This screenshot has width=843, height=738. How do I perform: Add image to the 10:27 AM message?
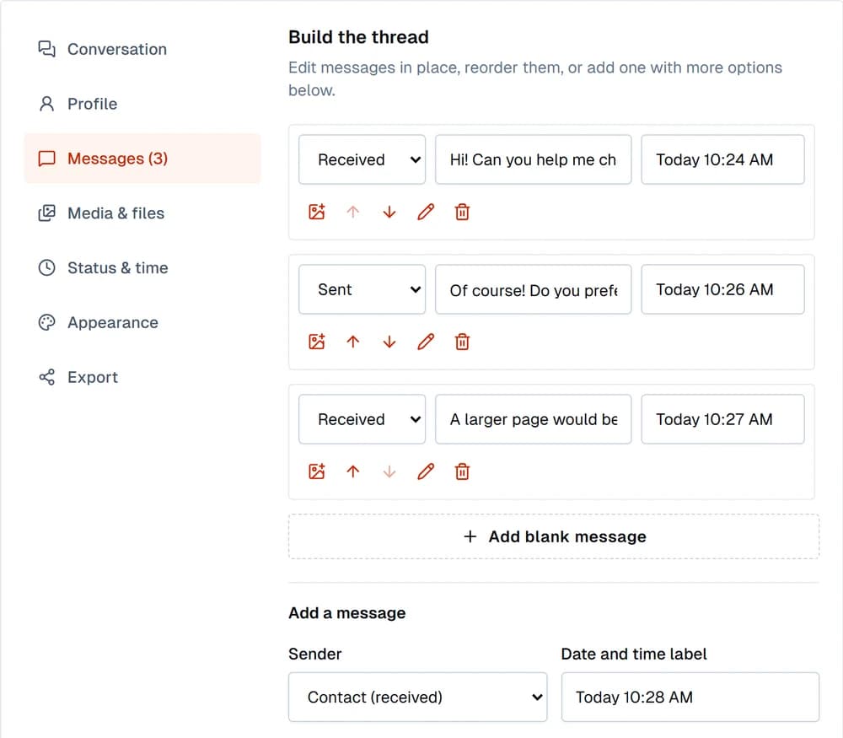[317, 471]
